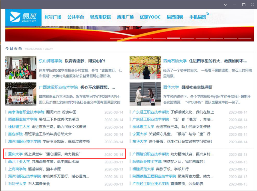Click 南京信息职业技术学院 school link
This screenshot has height=191, width=257.
pyautogui.click(x=26, y=112)
